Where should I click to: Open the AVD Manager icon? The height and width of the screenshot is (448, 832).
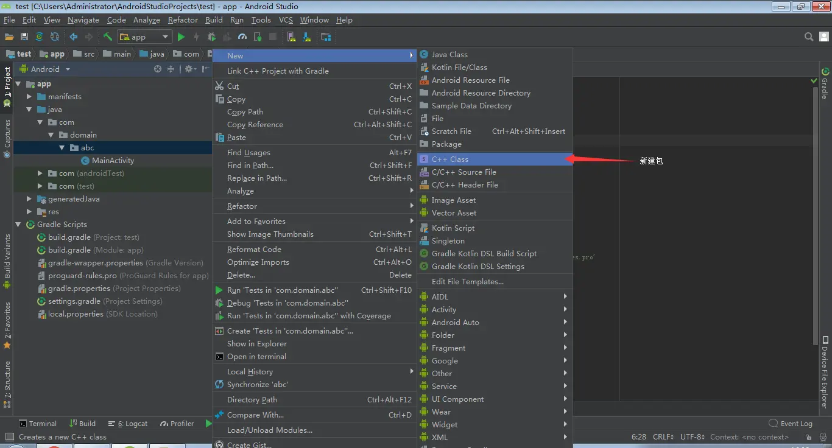(x=292, y=37)
